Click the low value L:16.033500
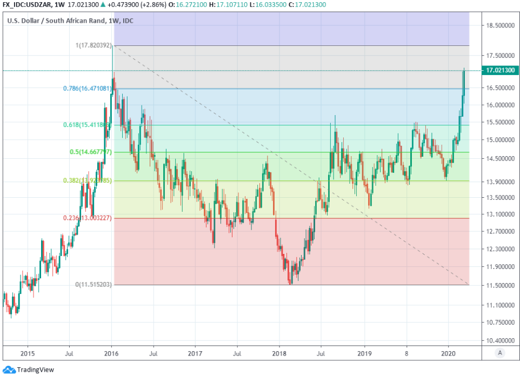Image resolution: width=520 pixels, height=376 pixels. pos(268,5)
